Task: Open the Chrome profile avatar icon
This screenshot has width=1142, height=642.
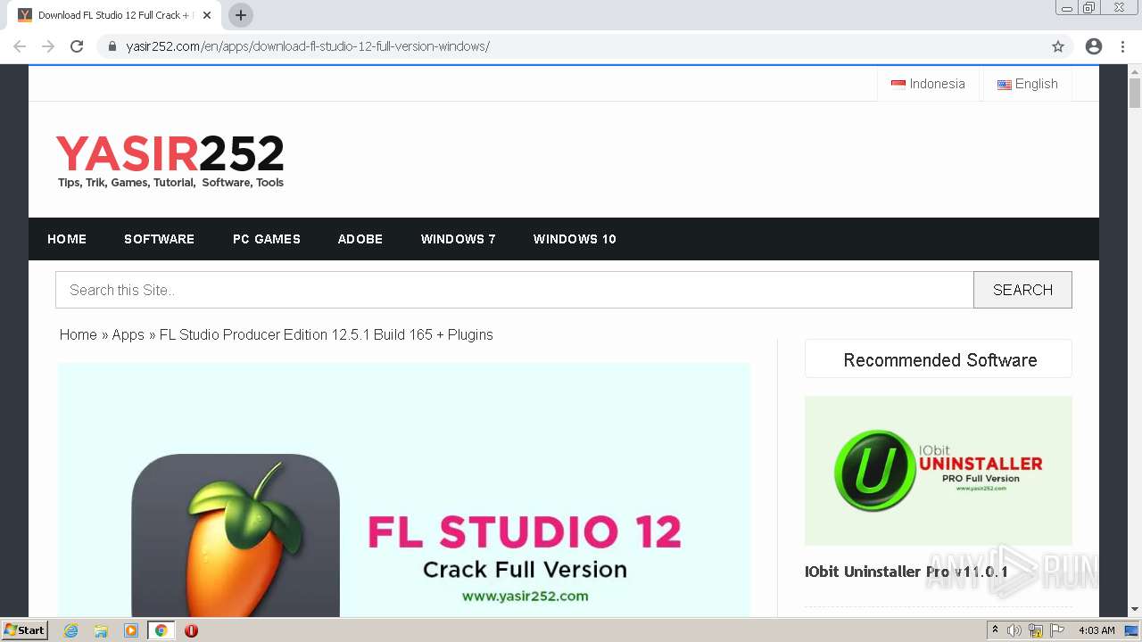Action: (1094, 46)
